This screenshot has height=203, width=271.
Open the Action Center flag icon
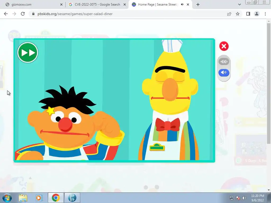click(238, 198)
